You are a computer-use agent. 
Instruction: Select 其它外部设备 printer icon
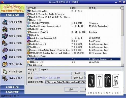coord(5,64)
